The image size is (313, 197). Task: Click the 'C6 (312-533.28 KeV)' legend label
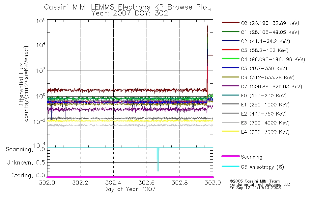(x=268, y=77)
